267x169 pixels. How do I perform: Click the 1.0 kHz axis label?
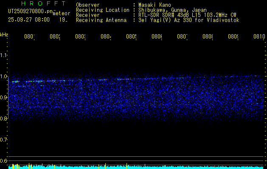click(4, 76)
